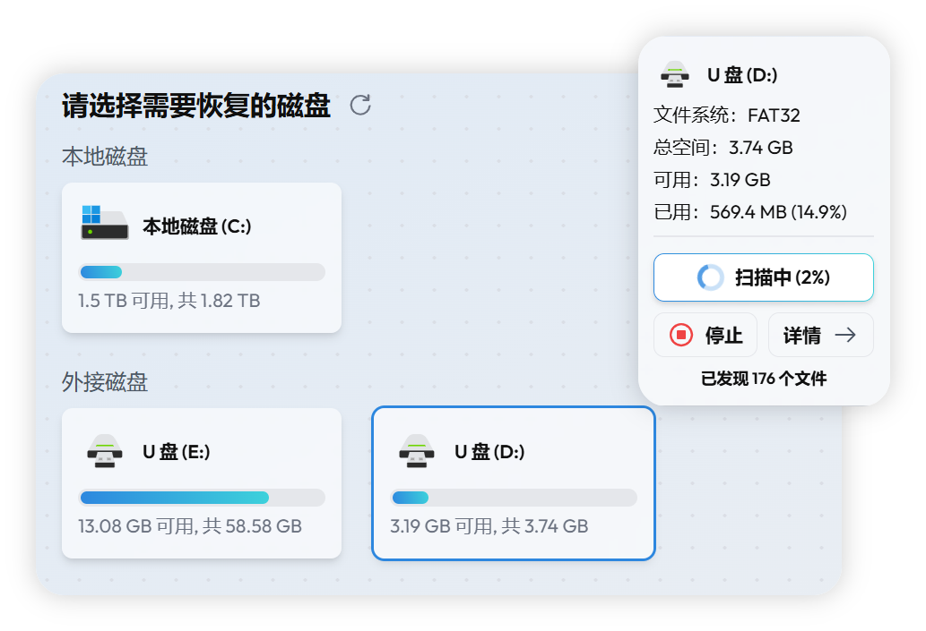
Task: Click the USB icon in the D: details popup
Action: click(677, 75)
